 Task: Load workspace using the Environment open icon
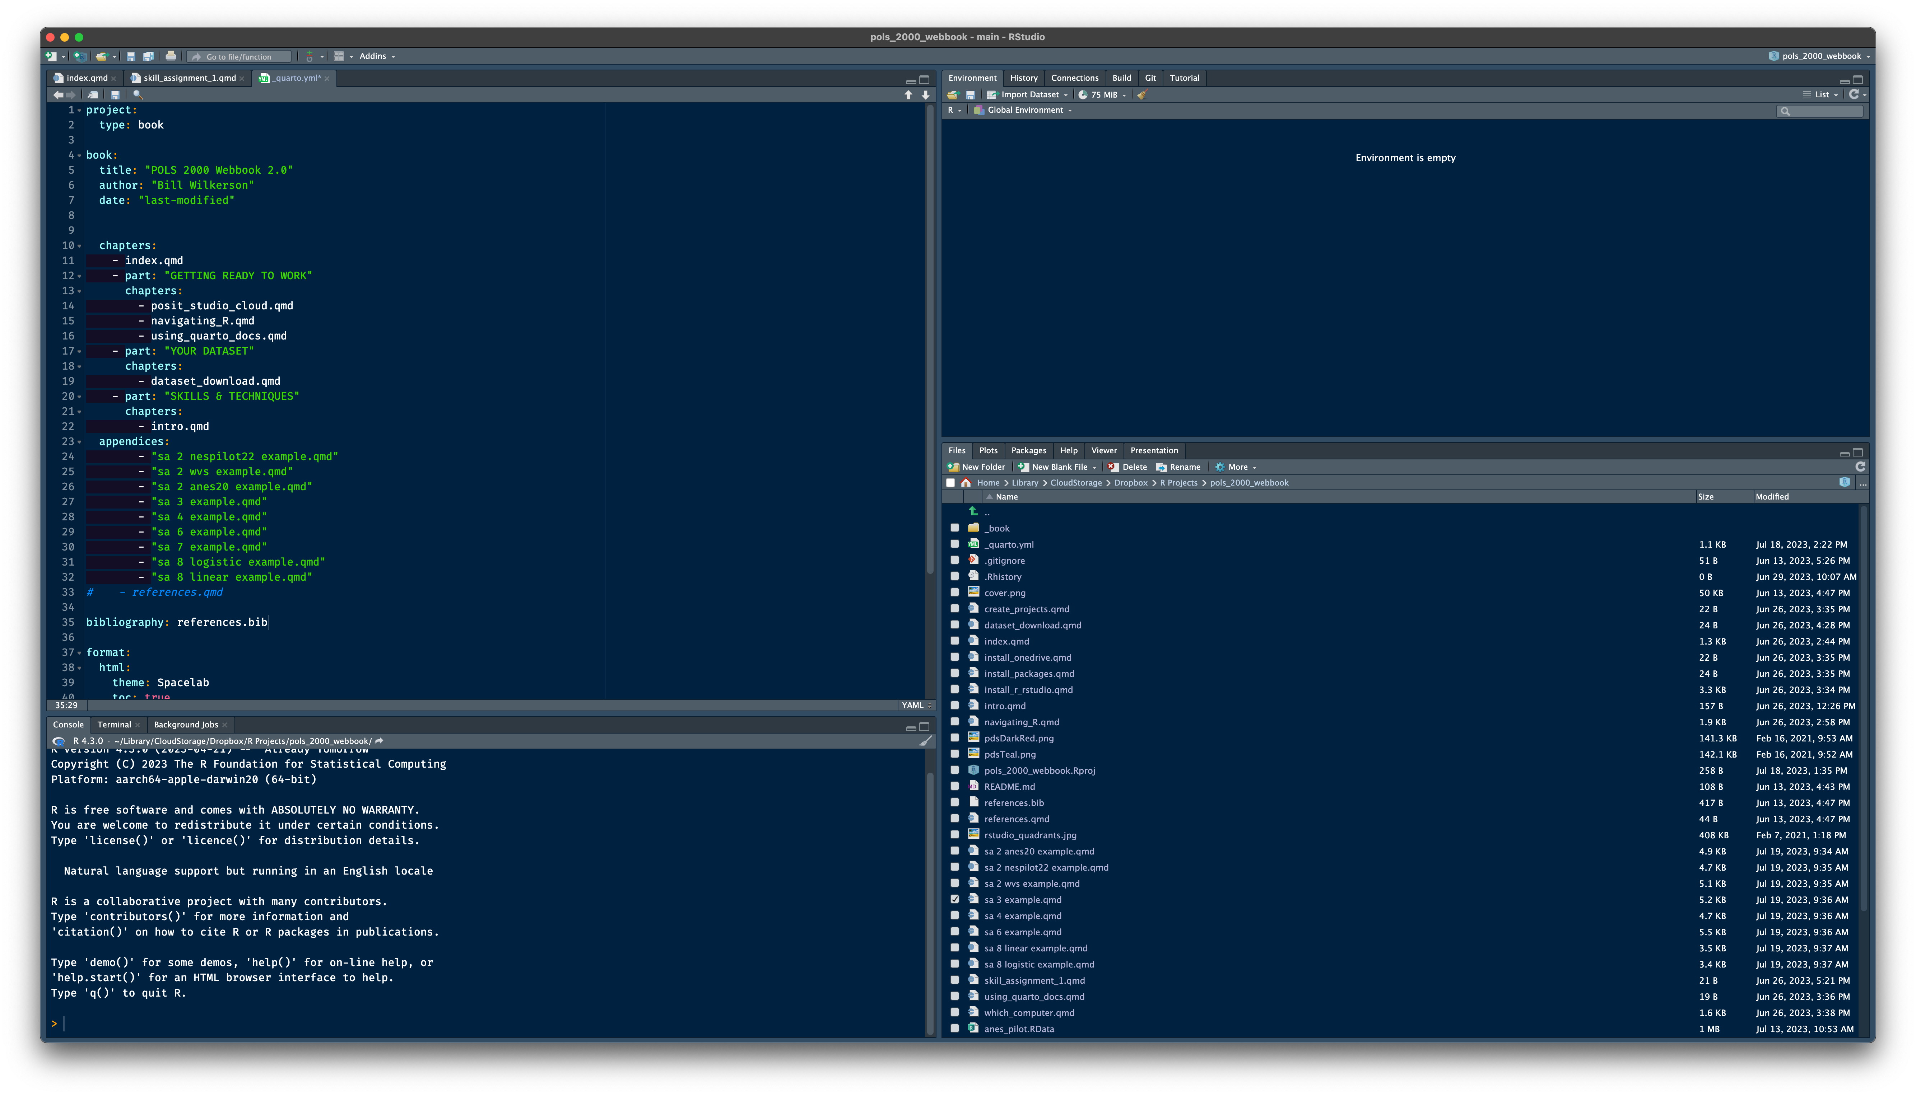(953, 95)
